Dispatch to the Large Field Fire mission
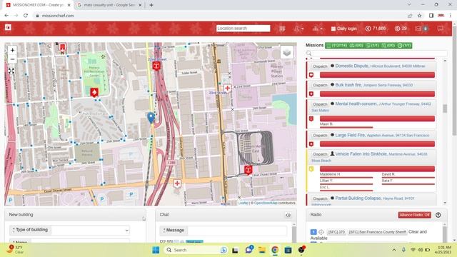Viewport: 457px width, 257px height. coord(320,136)
